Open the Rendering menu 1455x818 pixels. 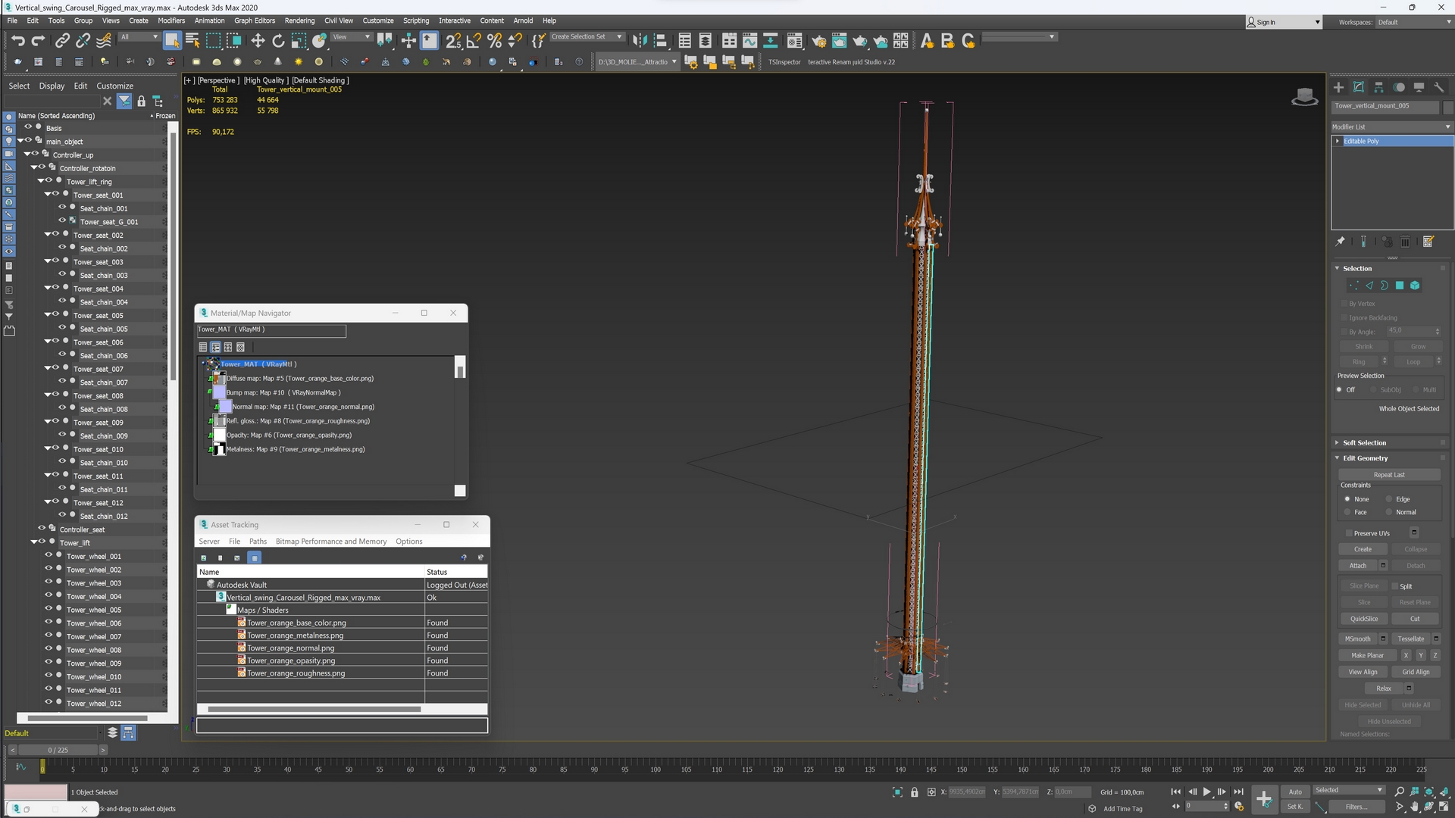[299, 20]
